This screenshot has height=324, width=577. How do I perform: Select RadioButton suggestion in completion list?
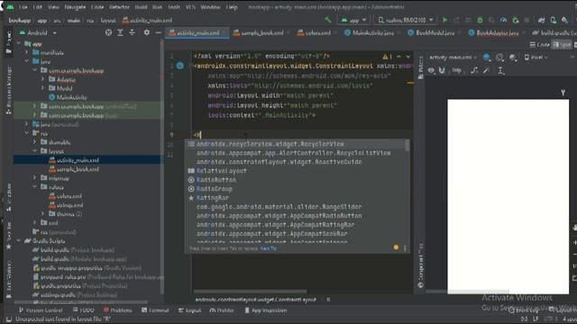[x=296, y=180]
